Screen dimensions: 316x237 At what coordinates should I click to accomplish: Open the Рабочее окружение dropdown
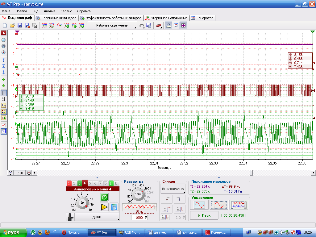point(112,26)
